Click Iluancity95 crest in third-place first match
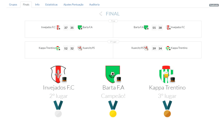The height and width of the screenshot is (118, 220). (80, 48)
